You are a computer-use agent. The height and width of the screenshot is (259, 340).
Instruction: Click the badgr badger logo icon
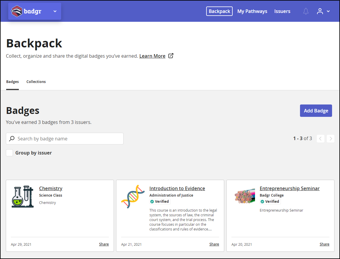[17, 11]
